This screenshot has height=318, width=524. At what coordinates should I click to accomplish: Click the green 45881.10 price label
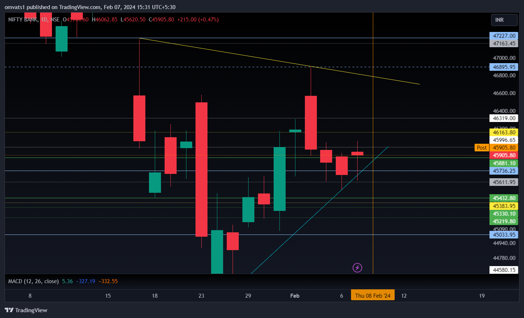(504, 163)
